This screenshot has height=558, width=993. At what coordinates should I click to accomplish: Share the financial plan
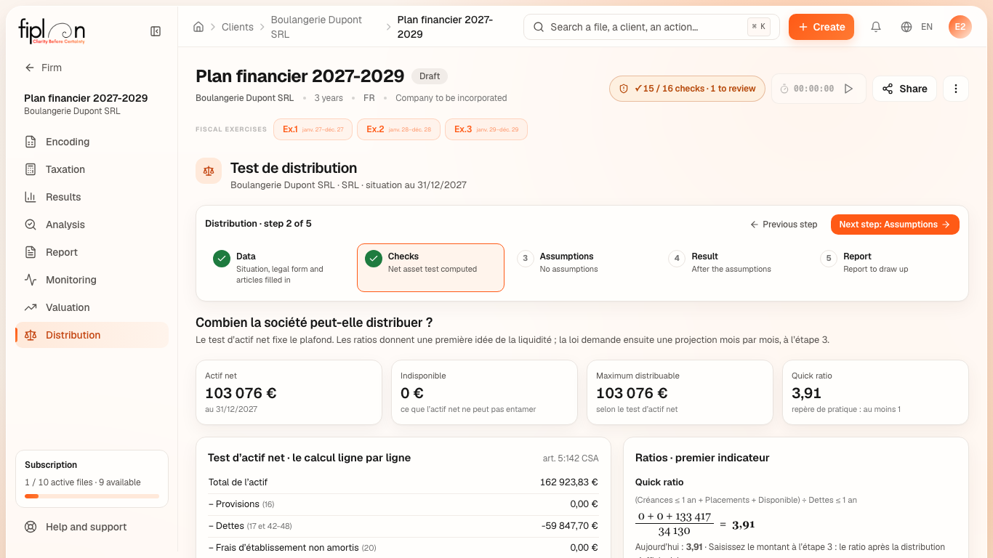pos(904,89)
